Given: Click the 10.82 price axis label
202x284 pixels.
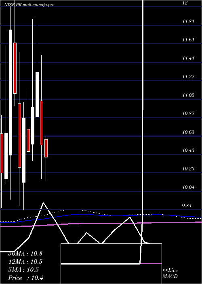Looking at the screenshot, I should tap(188, 114).
